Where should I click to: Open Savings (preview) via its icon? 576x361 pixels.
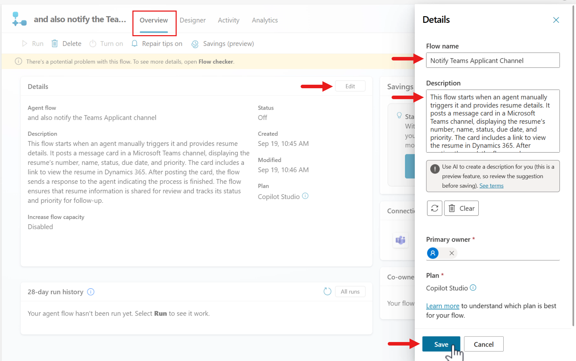(x=195, y=44)
